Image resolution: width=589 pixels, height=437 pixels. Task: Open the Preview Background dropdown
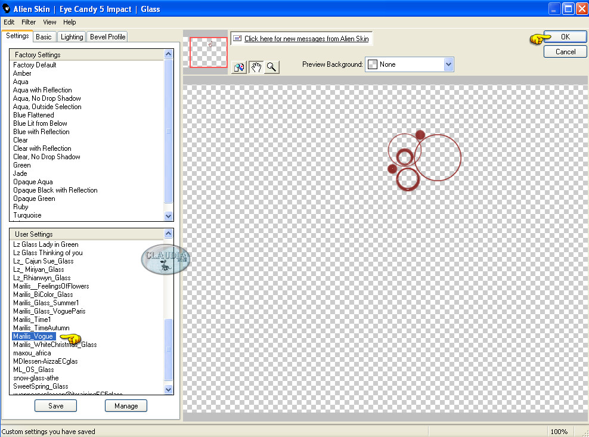(x=410, y=64)
